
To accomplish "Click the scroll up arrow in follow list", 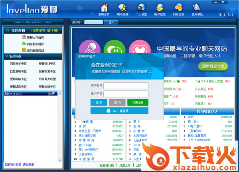I will coord(59,93).
